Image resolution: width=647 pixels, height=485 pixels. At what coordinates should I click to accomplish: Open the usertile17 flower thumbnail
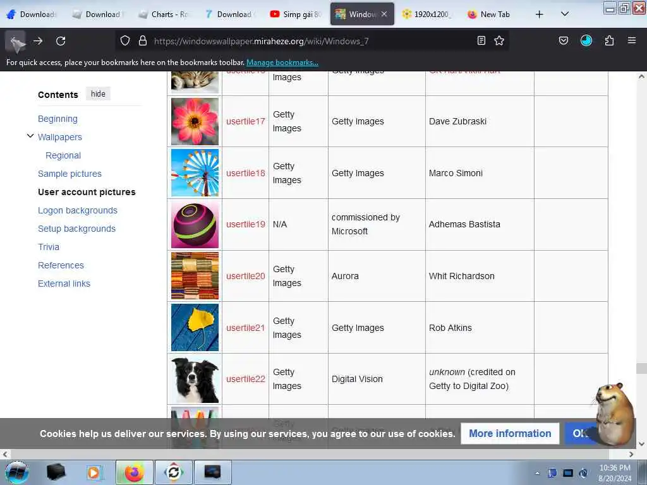(195, 121)
